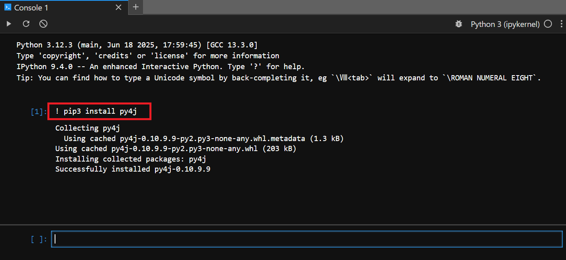Restart kernel with circular arrow icon
The width and height of the screenshot is (566, 260).
(26, 24)
